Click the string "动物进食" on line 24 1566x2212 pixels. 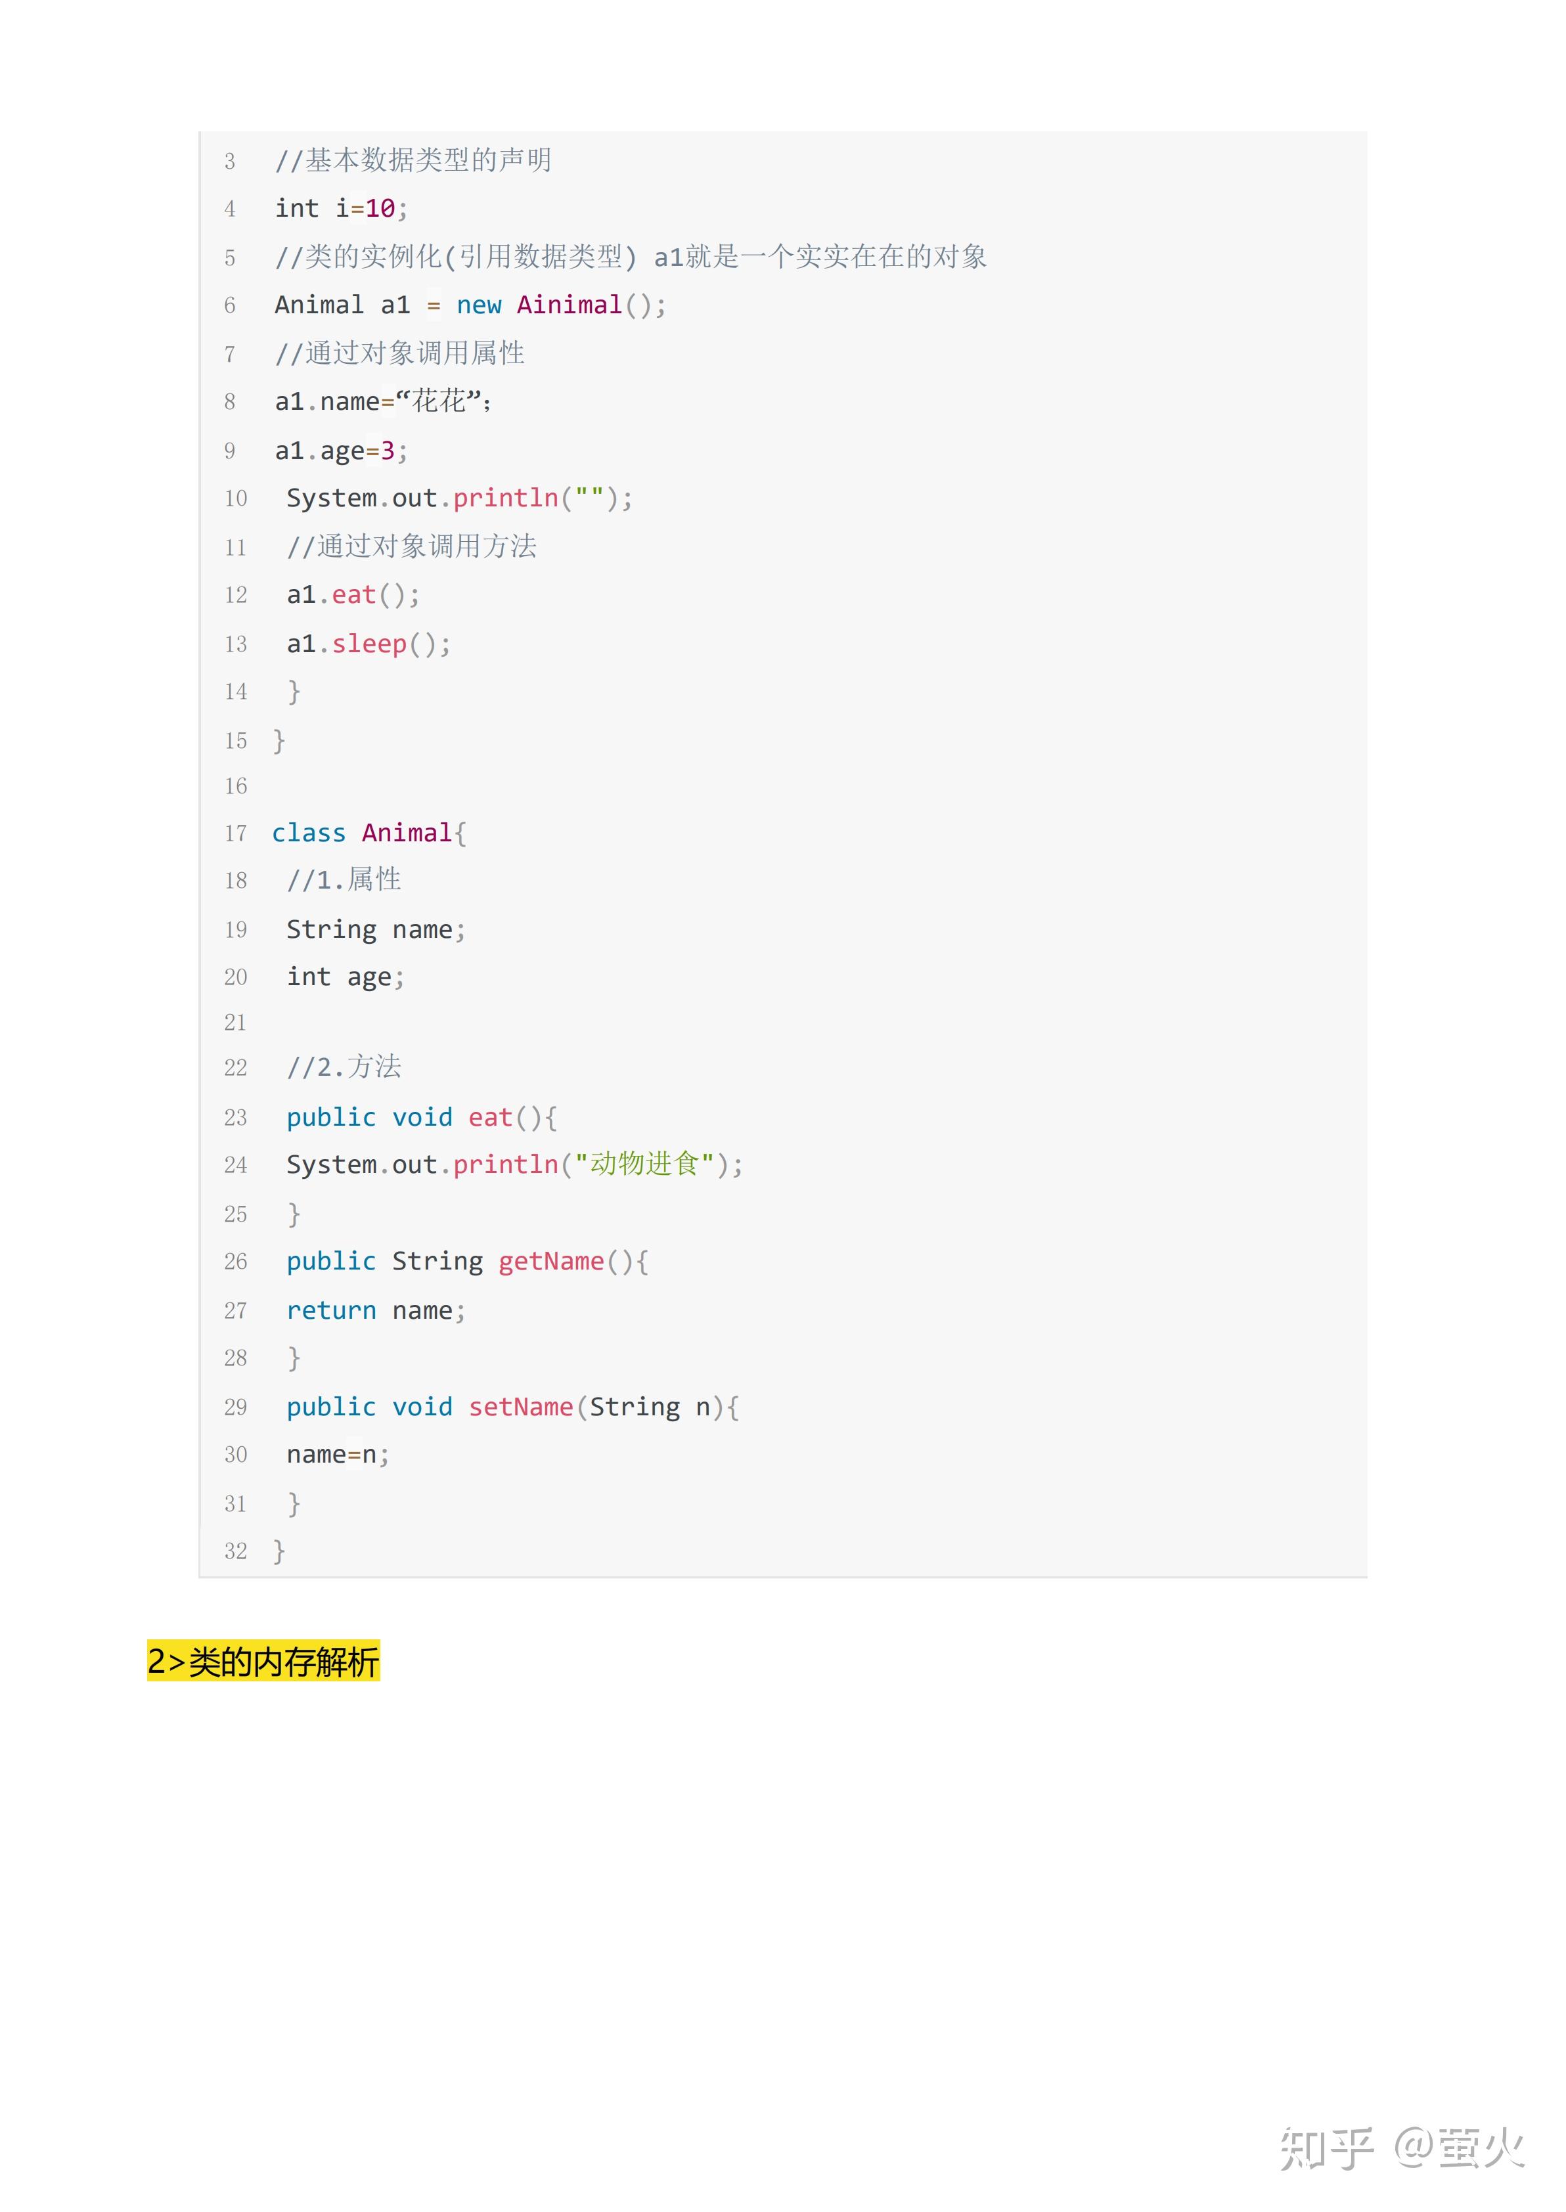click(x=644, y=1164)
